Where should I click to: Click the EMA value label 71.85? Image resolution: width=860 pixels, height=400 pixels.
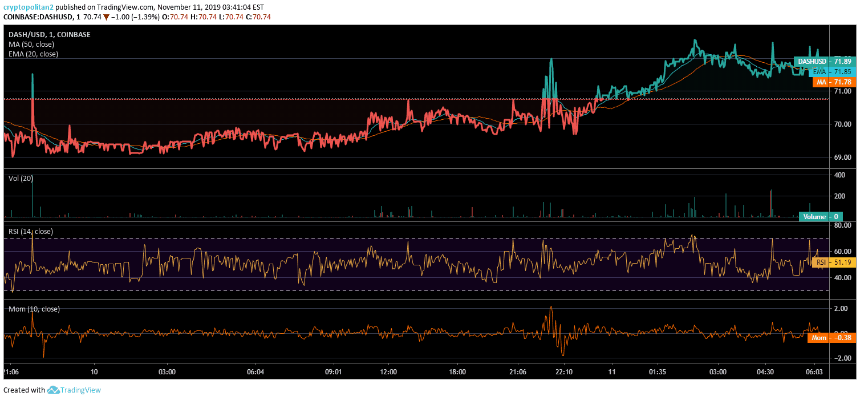pyautogui.click(x=832, y=72)
